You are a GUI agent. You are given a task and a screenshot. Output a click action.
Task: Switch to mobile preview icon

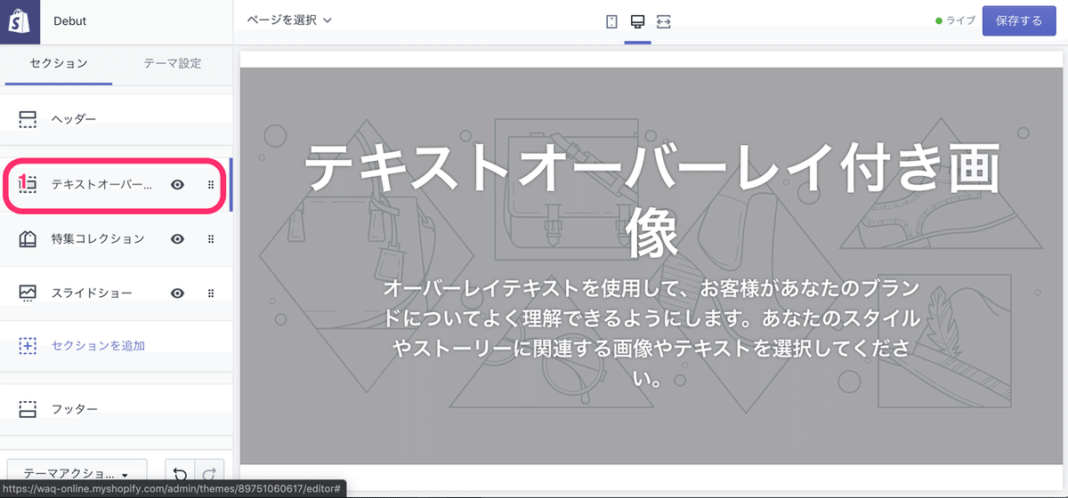pos(611,21)
